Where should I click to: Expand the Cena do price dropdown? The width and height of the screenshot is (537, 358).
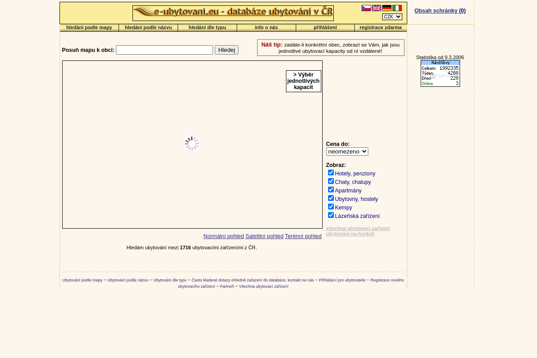[347, 152]
